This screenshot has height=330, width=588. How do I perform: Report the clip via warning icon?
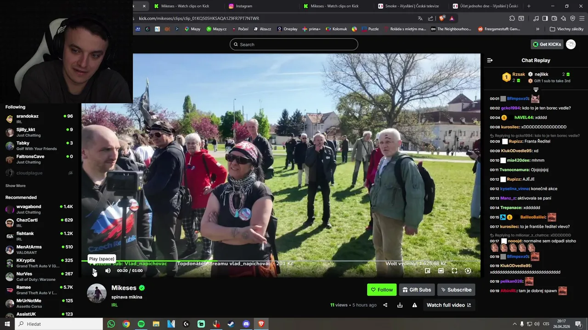coord(414,305)
